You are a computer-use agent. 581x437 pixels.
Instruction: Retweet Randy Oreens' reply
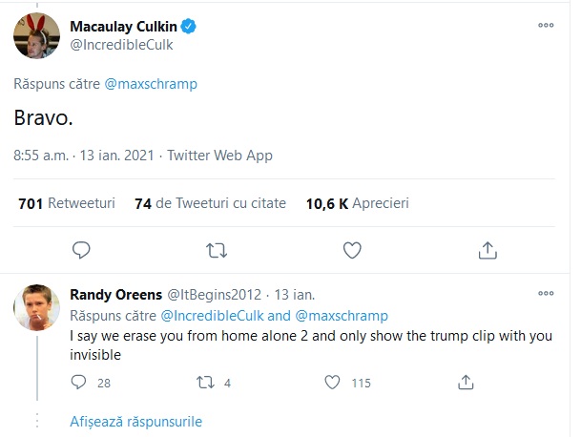[203, 383]
